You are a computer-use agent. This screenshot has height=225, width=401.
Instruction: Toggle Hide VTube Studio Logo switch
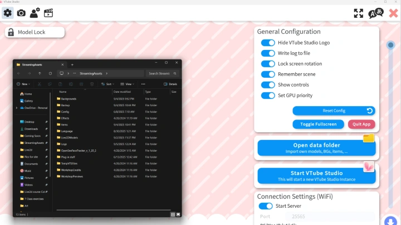click(x=268, y=43)
